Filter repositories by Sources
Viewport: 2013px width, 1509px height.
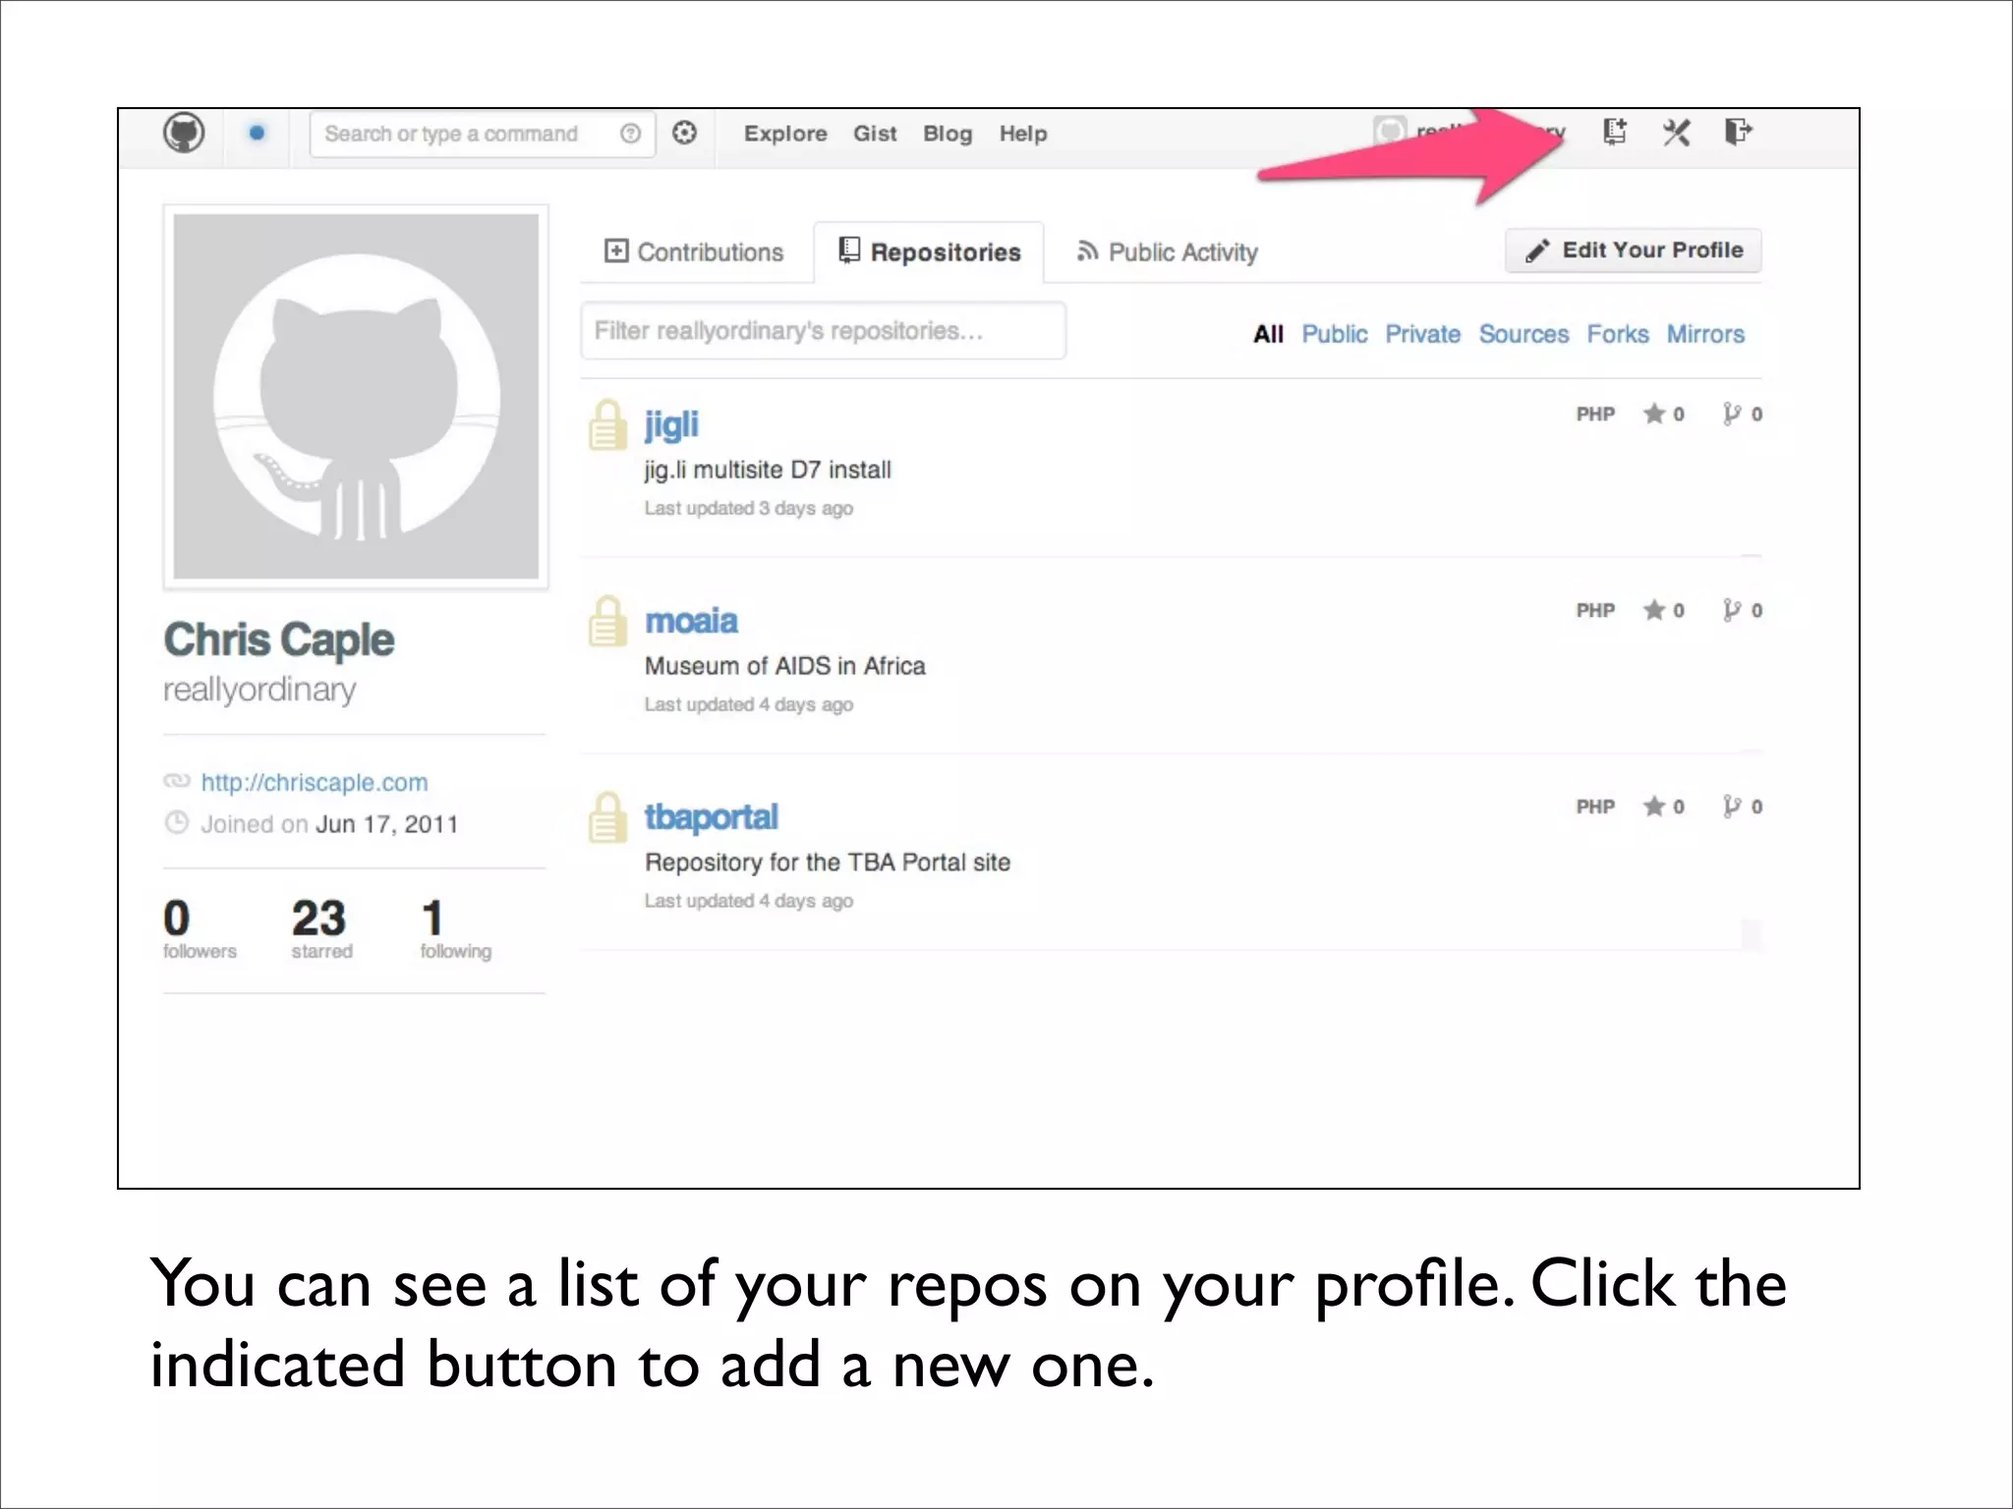click(x=1524, y=334)
